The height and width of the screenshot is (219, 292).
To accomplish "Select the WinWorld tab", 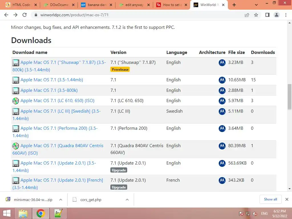I will point(208,5).
